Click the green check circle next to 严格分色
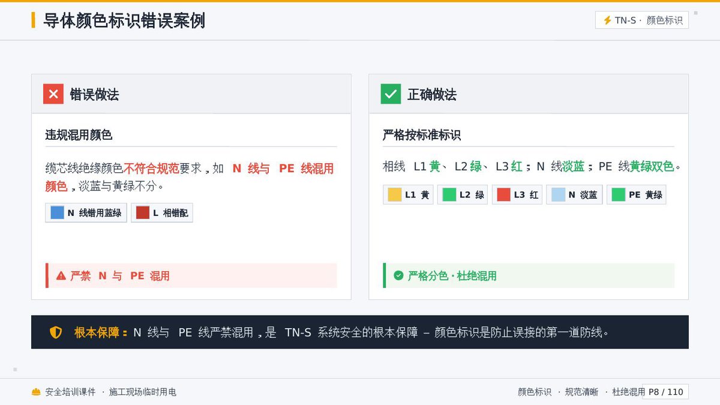The image size is (720, 405). coord(398,275)
